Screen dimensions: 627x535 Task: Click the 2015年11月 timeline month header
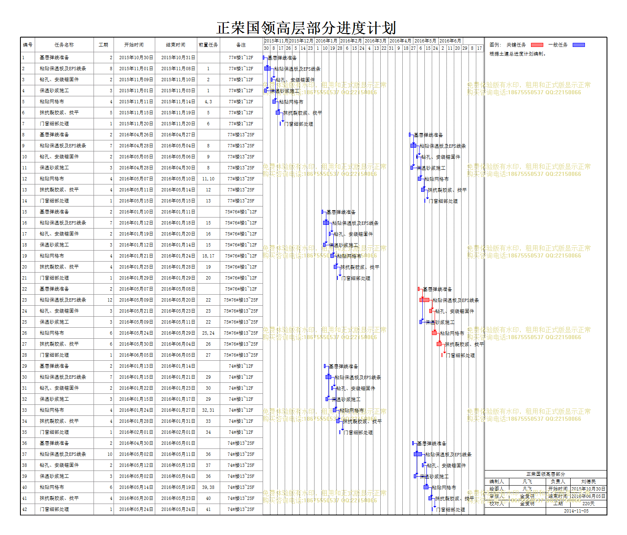[x=276, y=41]
